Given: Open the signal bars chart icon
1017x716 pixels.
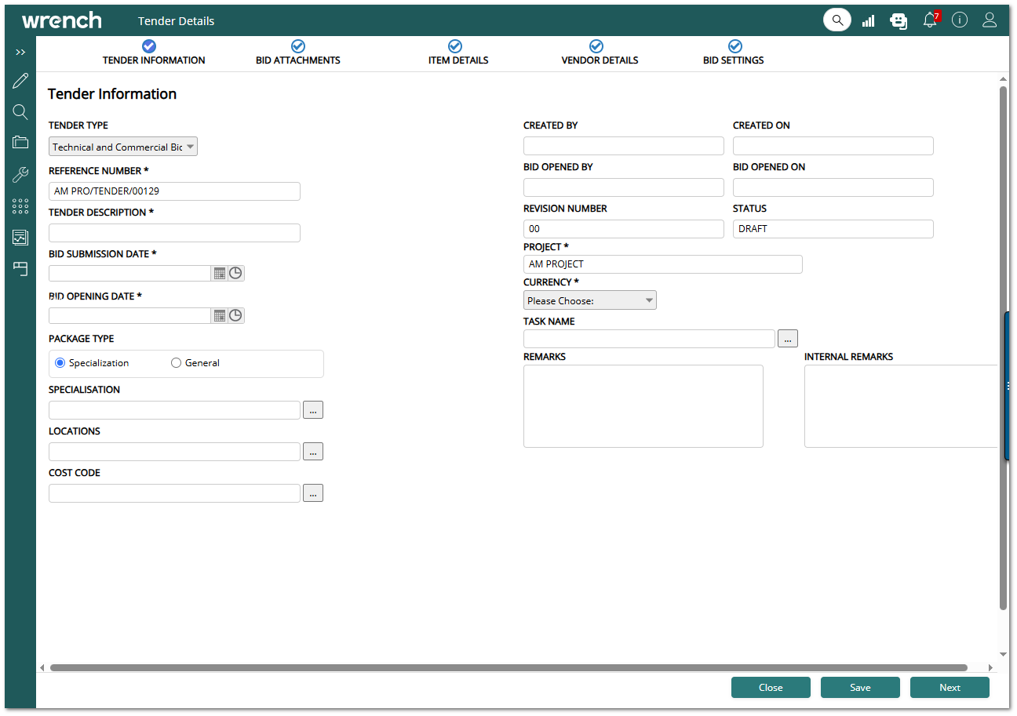Looking at the screenshot, I should pos(868,20).
